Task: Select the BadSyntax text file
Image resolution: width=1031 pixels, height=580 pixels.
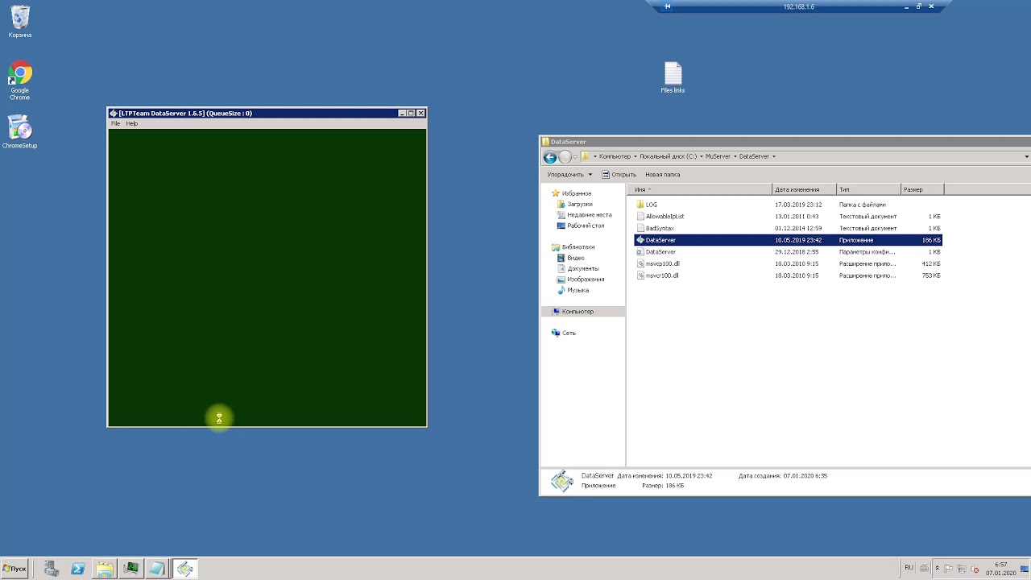Action: (x=788, y=229)
